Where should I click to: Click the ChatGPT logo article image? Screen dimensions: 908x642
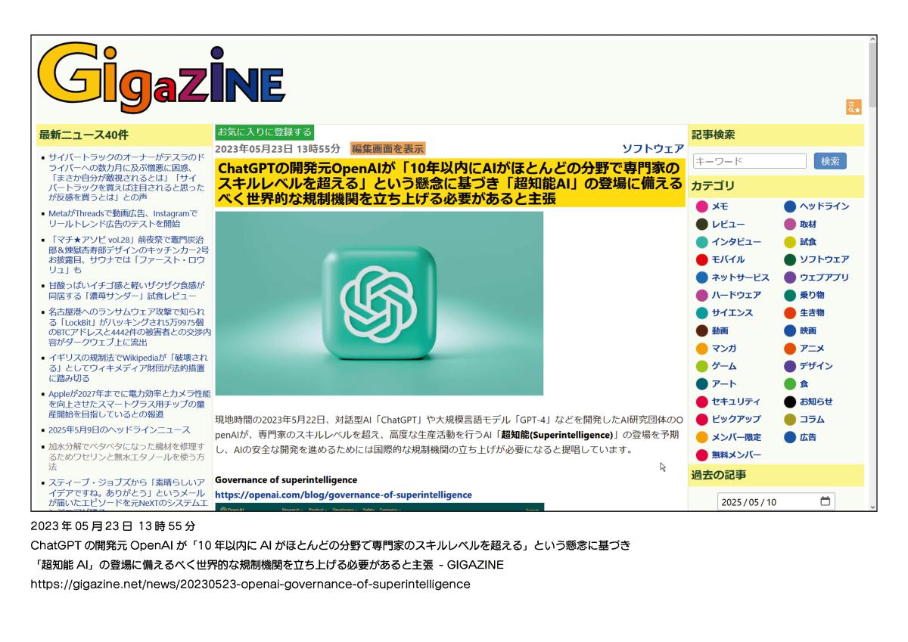tap(379, 303)
